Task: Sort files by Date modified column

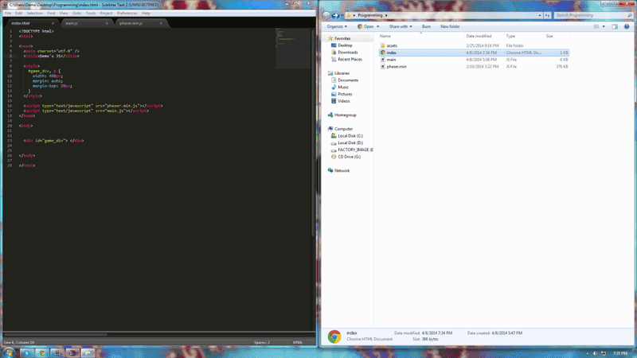Action: point(479,36)
